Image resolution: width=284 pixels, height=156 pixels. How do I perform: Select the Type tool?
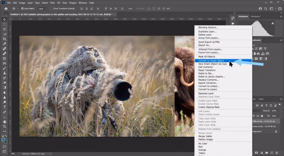pos(4,107)
